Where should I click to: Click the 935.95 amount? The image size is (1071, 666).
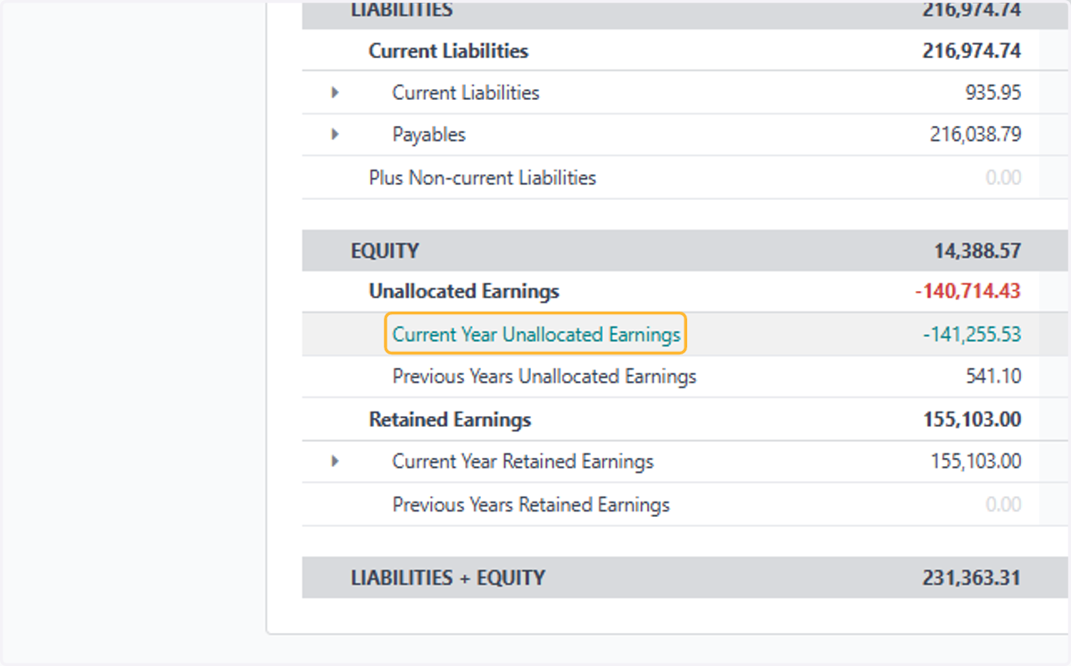pyautogui.click(x=993, y=93)
